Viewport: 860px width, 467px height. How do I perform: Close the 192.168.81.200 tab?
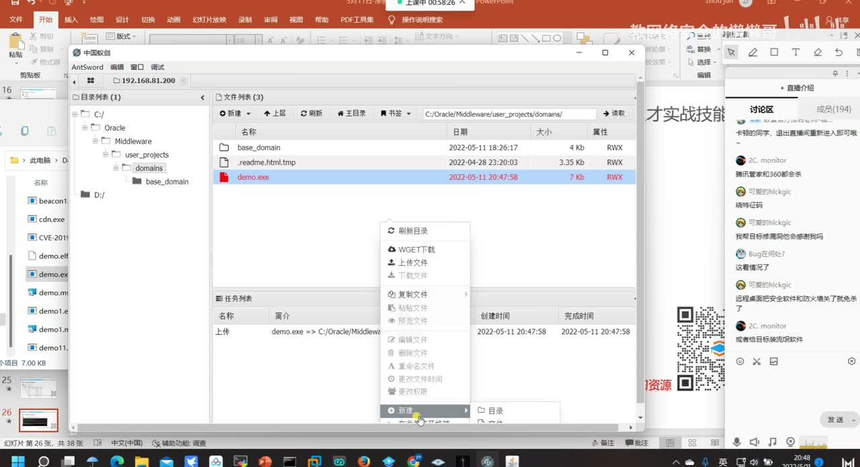click(x=183, y=81)
